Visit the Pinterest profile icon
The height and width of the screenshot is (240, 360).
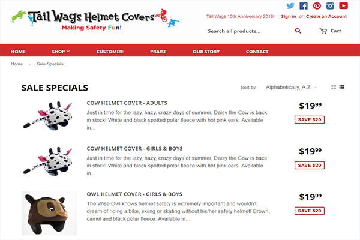(317, 6)
